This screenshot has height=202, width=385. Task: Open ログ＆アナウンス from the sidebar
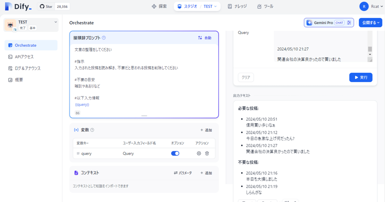(x=10, y=68)
